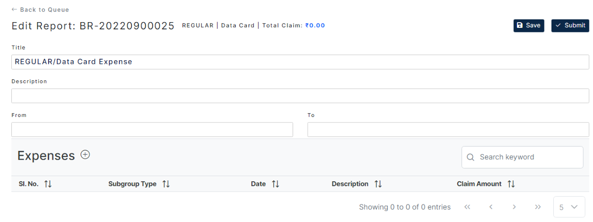Screen dimensions: 593x222
Task: Submit the expense report
Action: (x=570, y=25)
